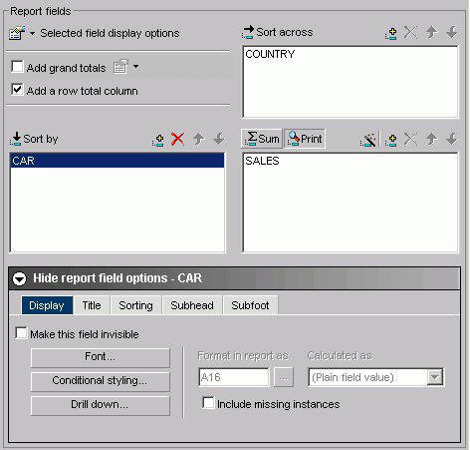This screenshot has height=450, width=470.
Task: Delete the CAR field from Sort by
Action: pyautogui.click(x=178, y=139)
